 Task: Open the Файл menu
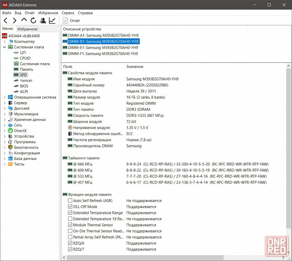coord(6,13)
